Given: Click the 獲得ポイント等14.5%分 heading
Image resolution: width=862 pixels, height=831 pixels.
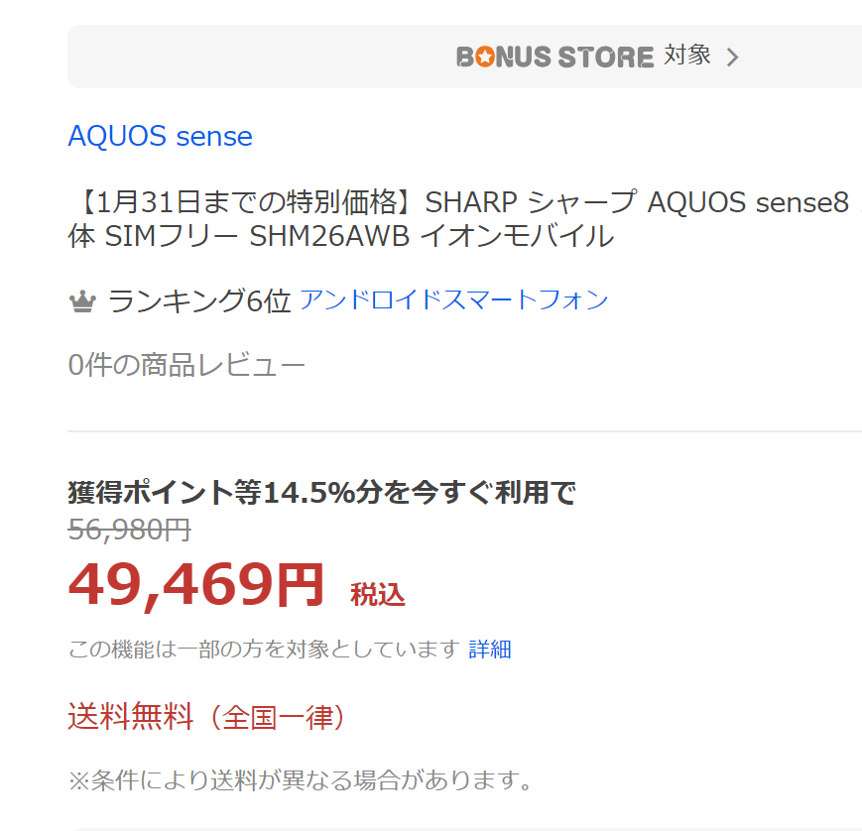Looking at the screenshot, I should coord(321,492).
